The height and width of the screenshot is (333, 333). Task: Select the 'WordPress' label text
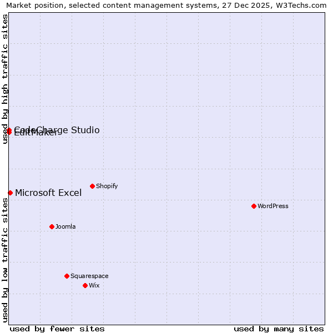(x=273, y=206)
